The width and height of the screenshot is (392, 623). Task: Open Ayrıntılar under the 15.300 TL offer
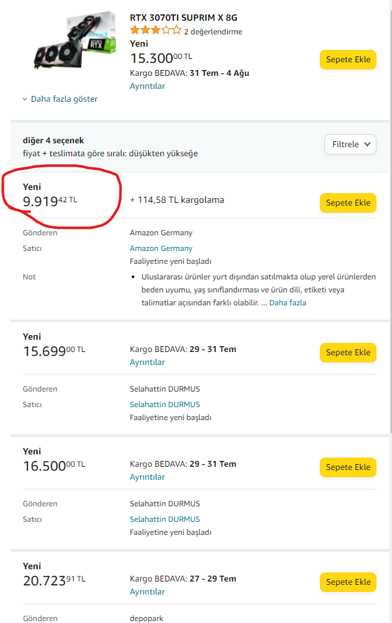(x=147, y=86)
